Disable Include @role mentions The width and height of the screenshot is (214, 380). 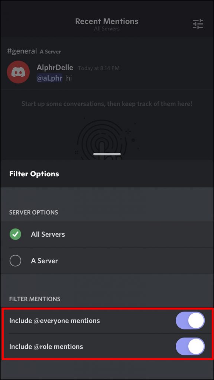click(190, 347)
